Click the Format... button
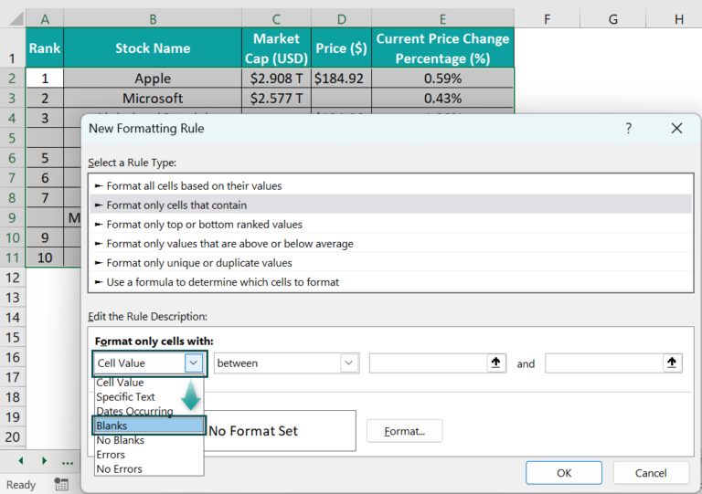The width and height of the screenshot is (702, 494). point(404,431)
